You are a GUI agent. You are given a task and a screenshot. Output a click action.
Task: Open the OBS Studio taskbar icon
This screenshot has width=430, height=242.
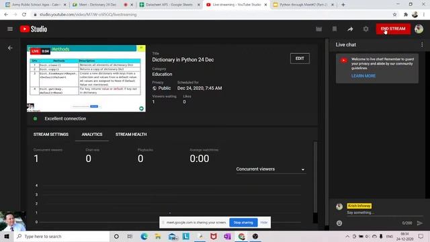(255, 236)
